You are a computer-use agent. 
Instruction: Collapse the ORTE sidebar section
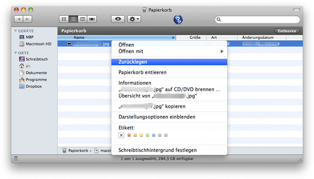coord(15,53)
